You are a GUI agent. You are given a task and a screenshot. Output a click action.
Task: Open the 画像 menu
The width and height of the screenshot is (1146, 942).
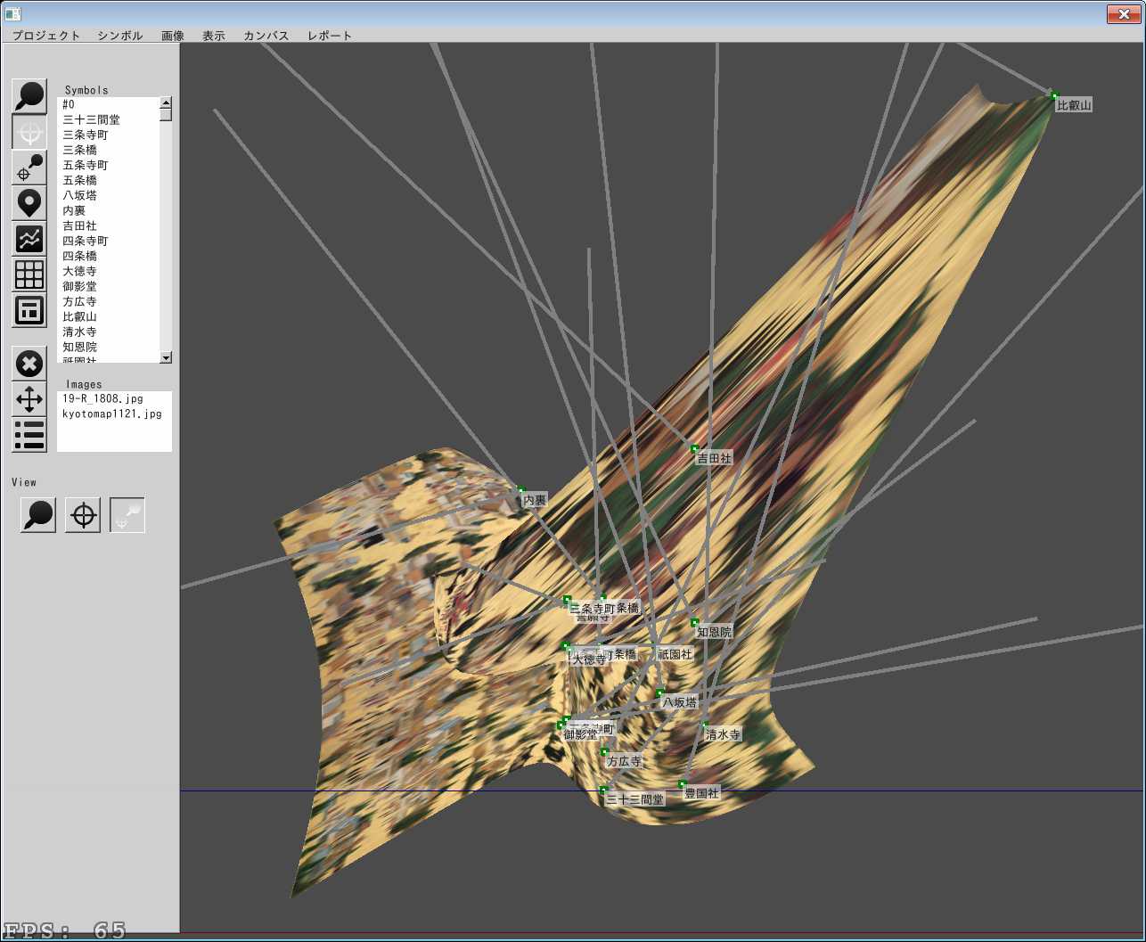[173, 36]
